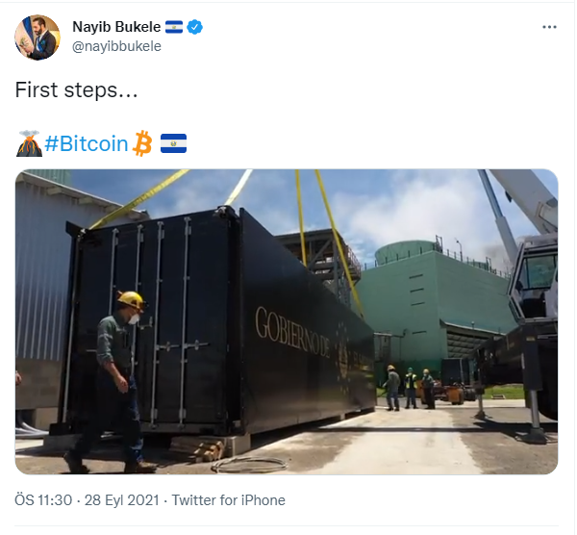Click the ÖS 11:30 tweet time
This screenshot has height=535, width=577.
42,500
